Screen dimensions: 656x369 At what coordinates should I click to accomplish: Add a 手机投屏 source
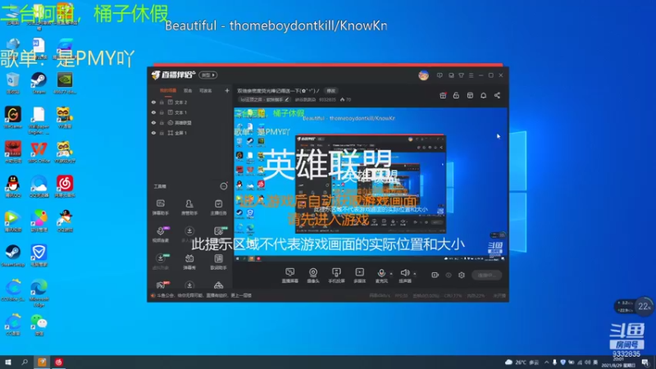[x=336, y=276]
